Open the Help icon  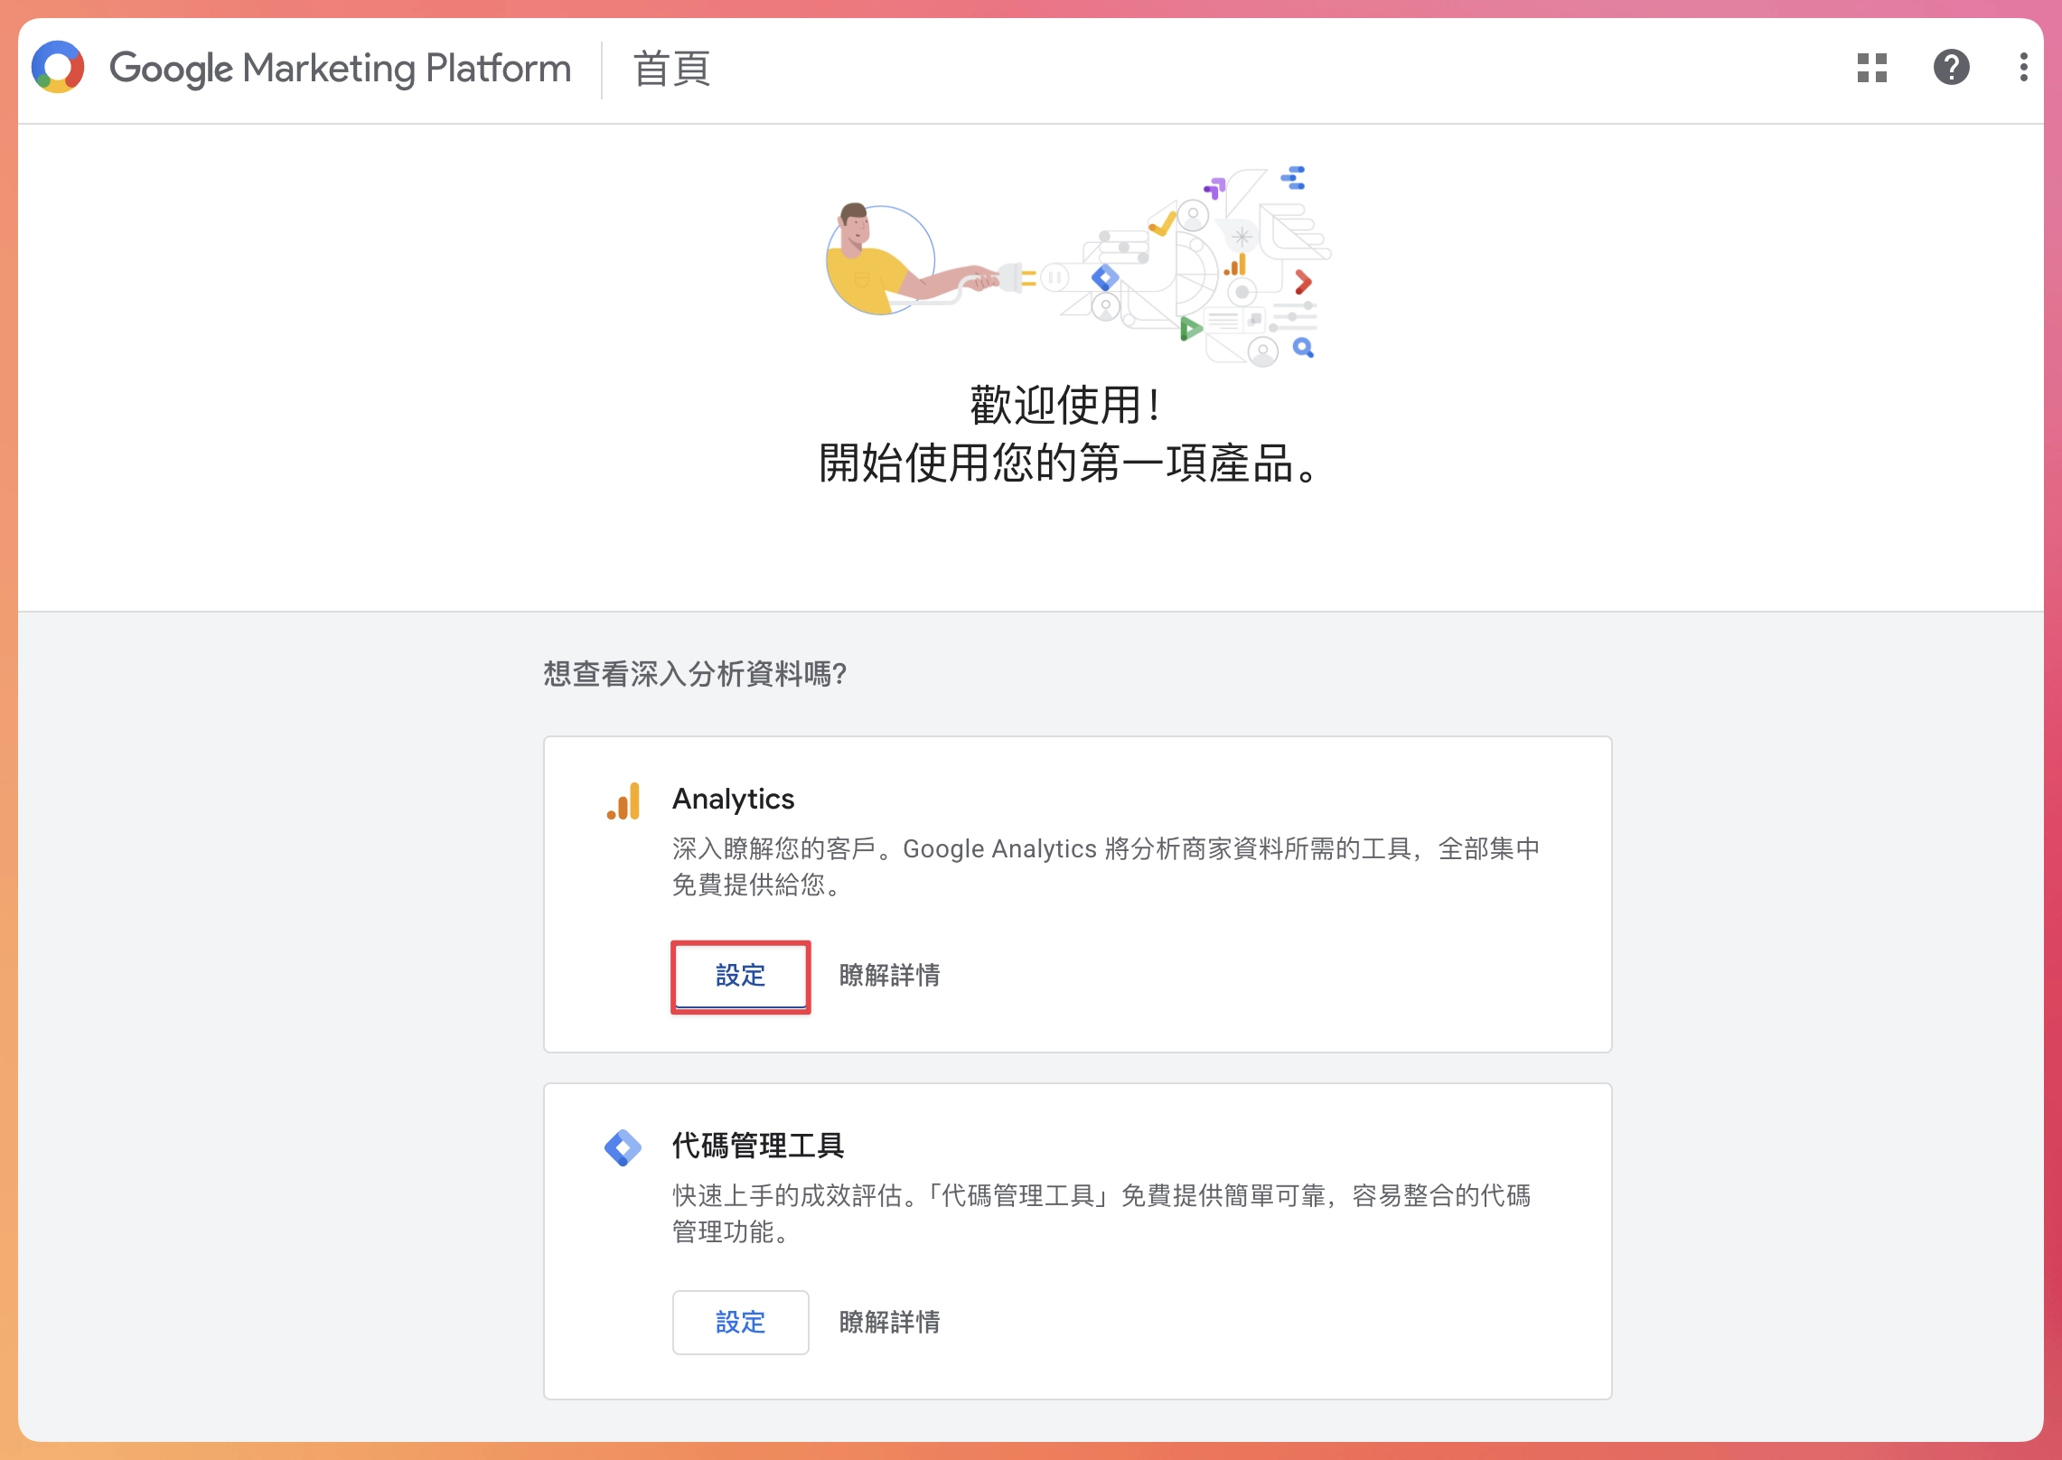pyautogui.click(x=1951, y=67)
